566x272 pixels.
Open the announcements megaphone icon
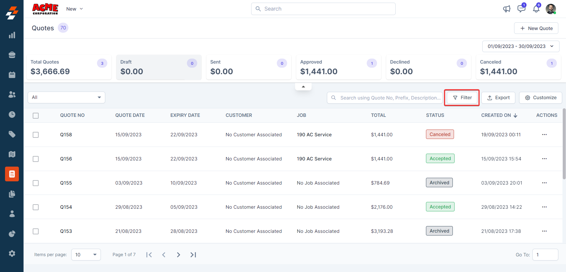tap(506, 9)
